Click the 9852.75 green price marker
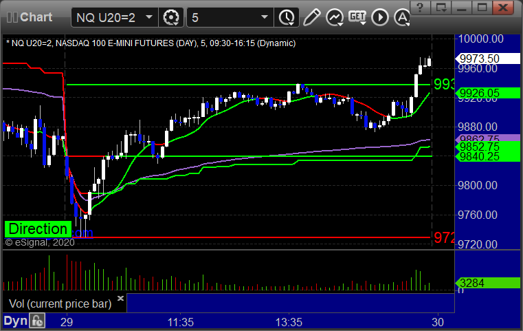Image resolution: width=523 pixels, height=331 pixels. click(487, 147)
